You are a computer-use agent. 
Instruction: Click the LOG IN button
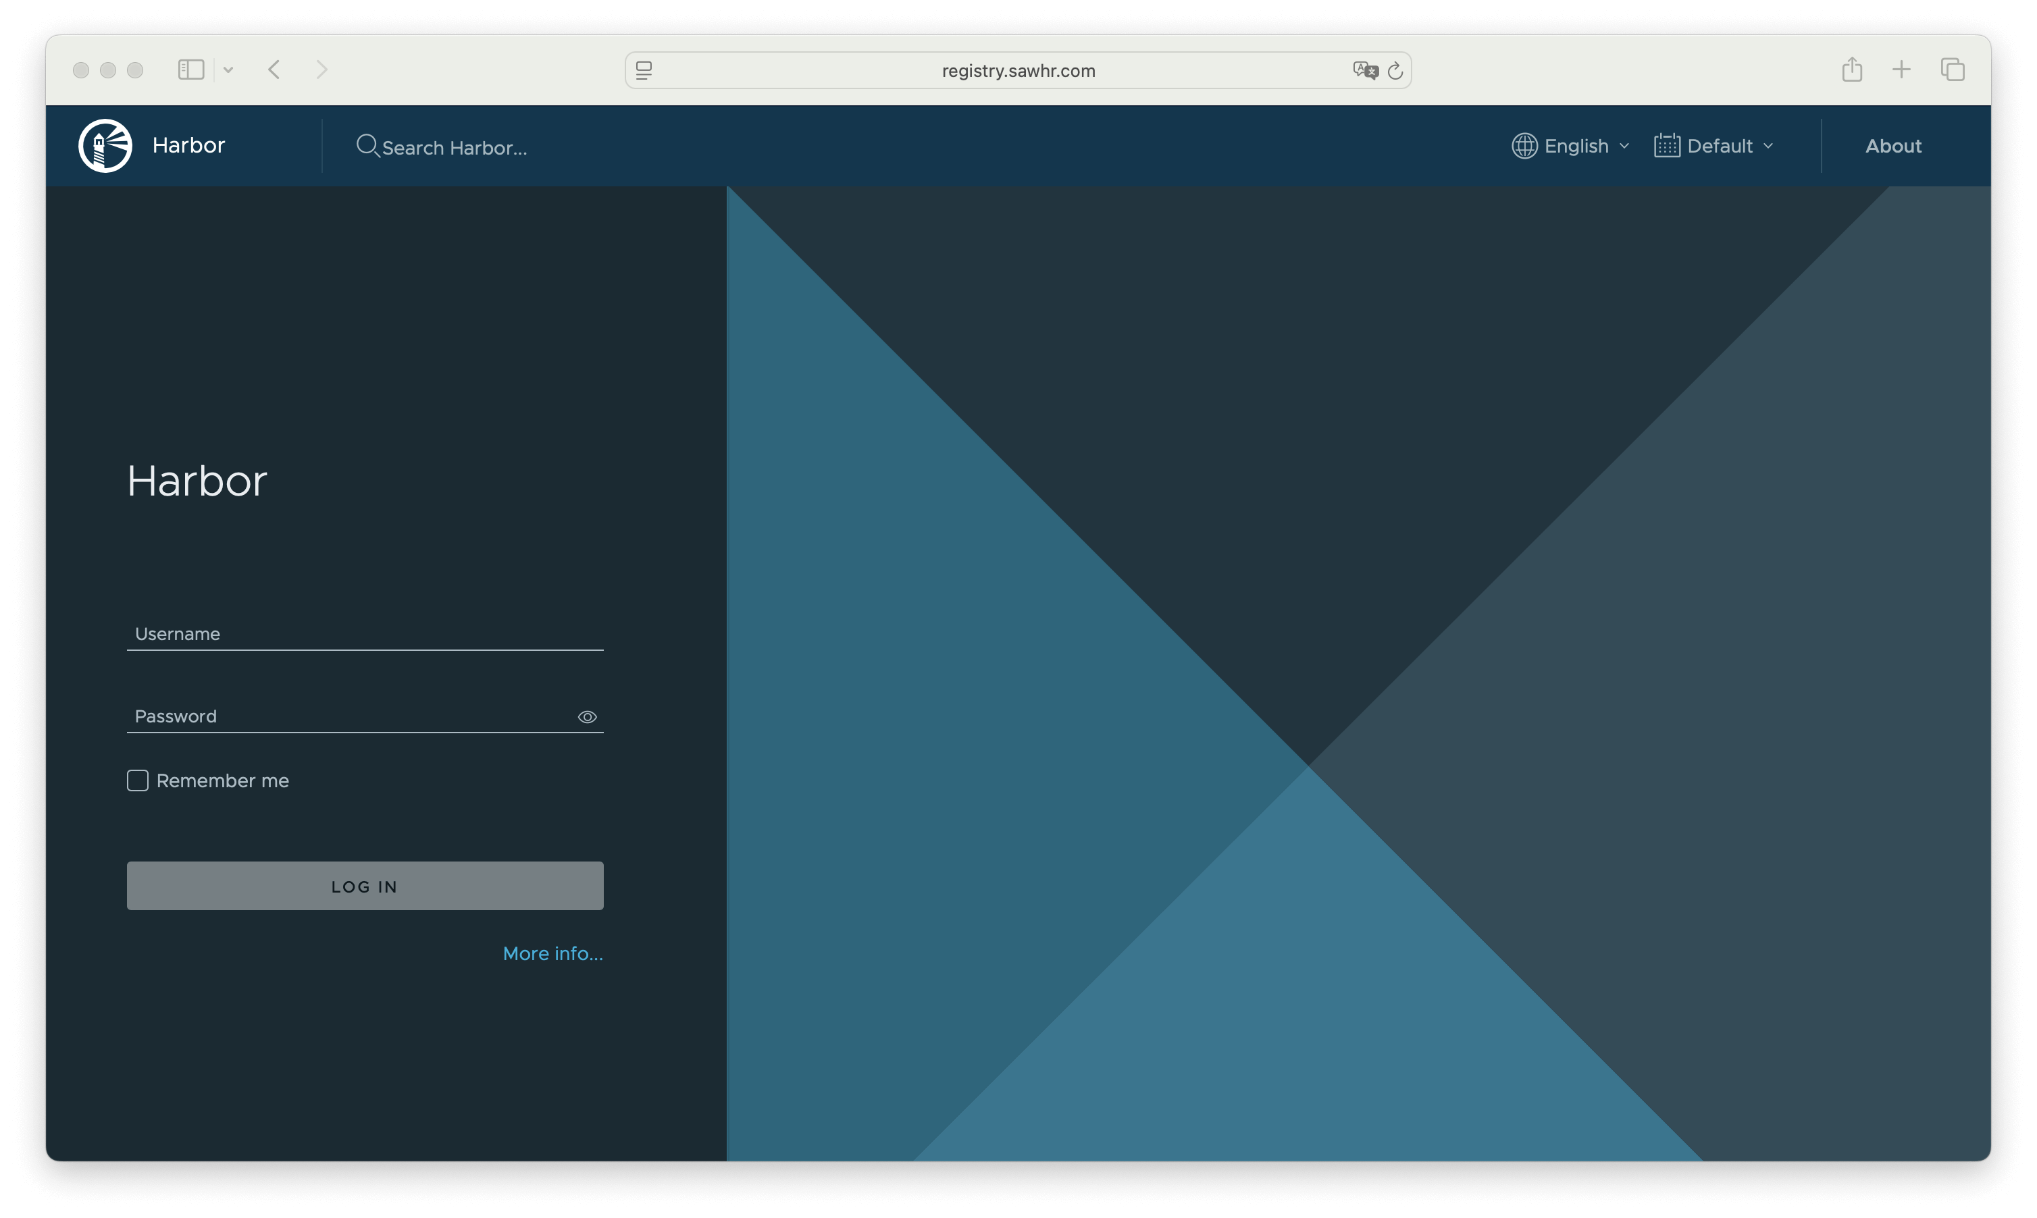(x=365, y=886)
